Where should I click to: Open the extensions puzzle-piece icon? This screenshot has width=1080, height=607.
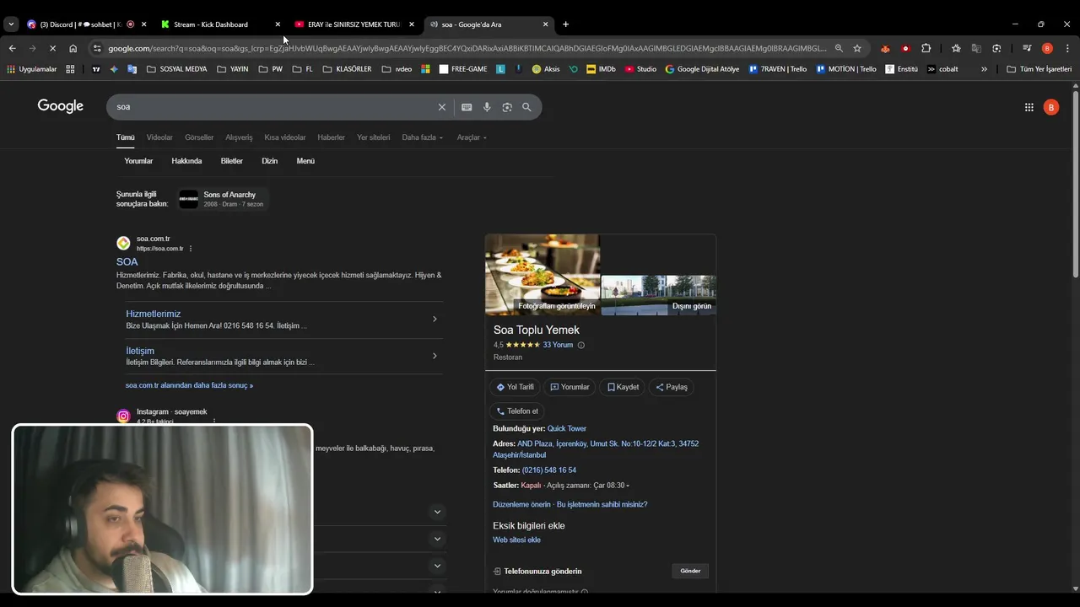(x=926, y=48)
